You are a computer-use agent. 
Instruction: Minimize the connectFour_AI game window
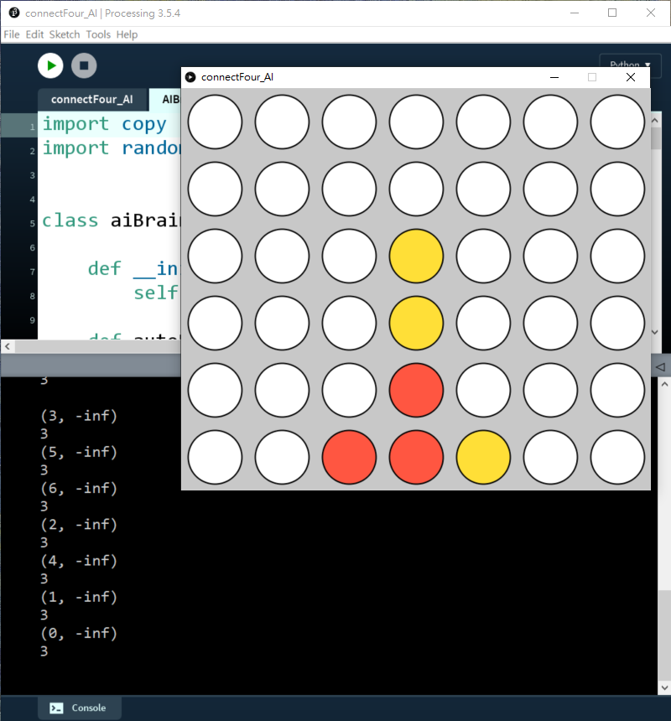point(554,77)
